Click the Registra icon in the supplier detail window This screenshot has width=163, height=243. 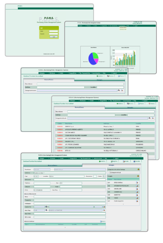(114, 161)
